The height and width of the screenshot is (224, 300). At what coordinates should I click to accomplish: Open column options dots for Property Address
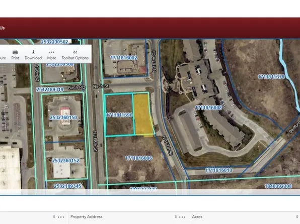pyautogui.click(x=182, y=217)
